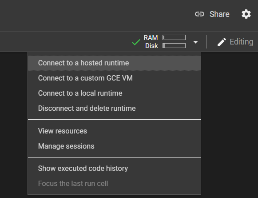Click the pencil Editing icon

(222, 42)
